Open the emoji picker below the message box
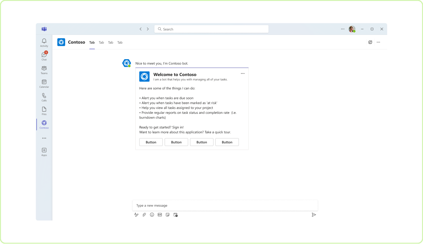The image size is (423, 244). (152, 214)
